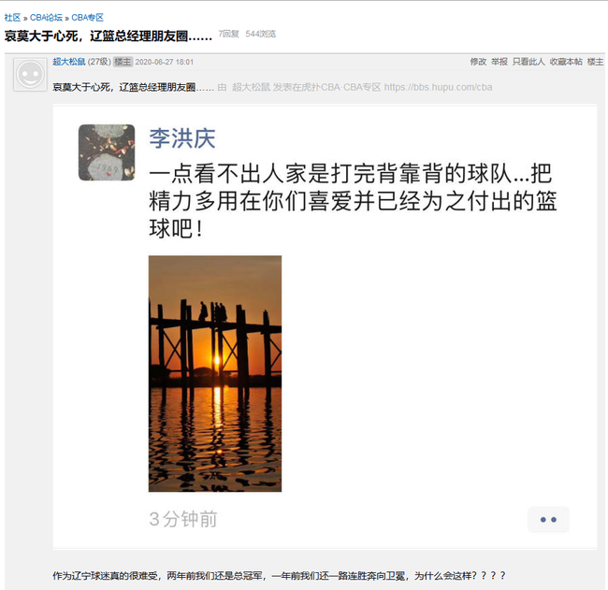Open the CBA专区 breadcrumb link
The width and height of the screenshot is (608, 590).
point(88,18)
